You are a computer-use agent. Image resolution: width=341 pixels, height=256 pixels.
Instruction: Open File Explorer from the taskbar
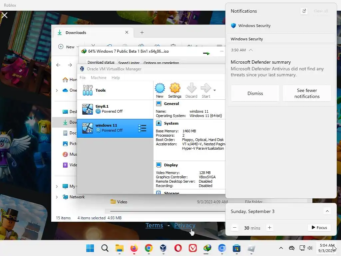120,248
